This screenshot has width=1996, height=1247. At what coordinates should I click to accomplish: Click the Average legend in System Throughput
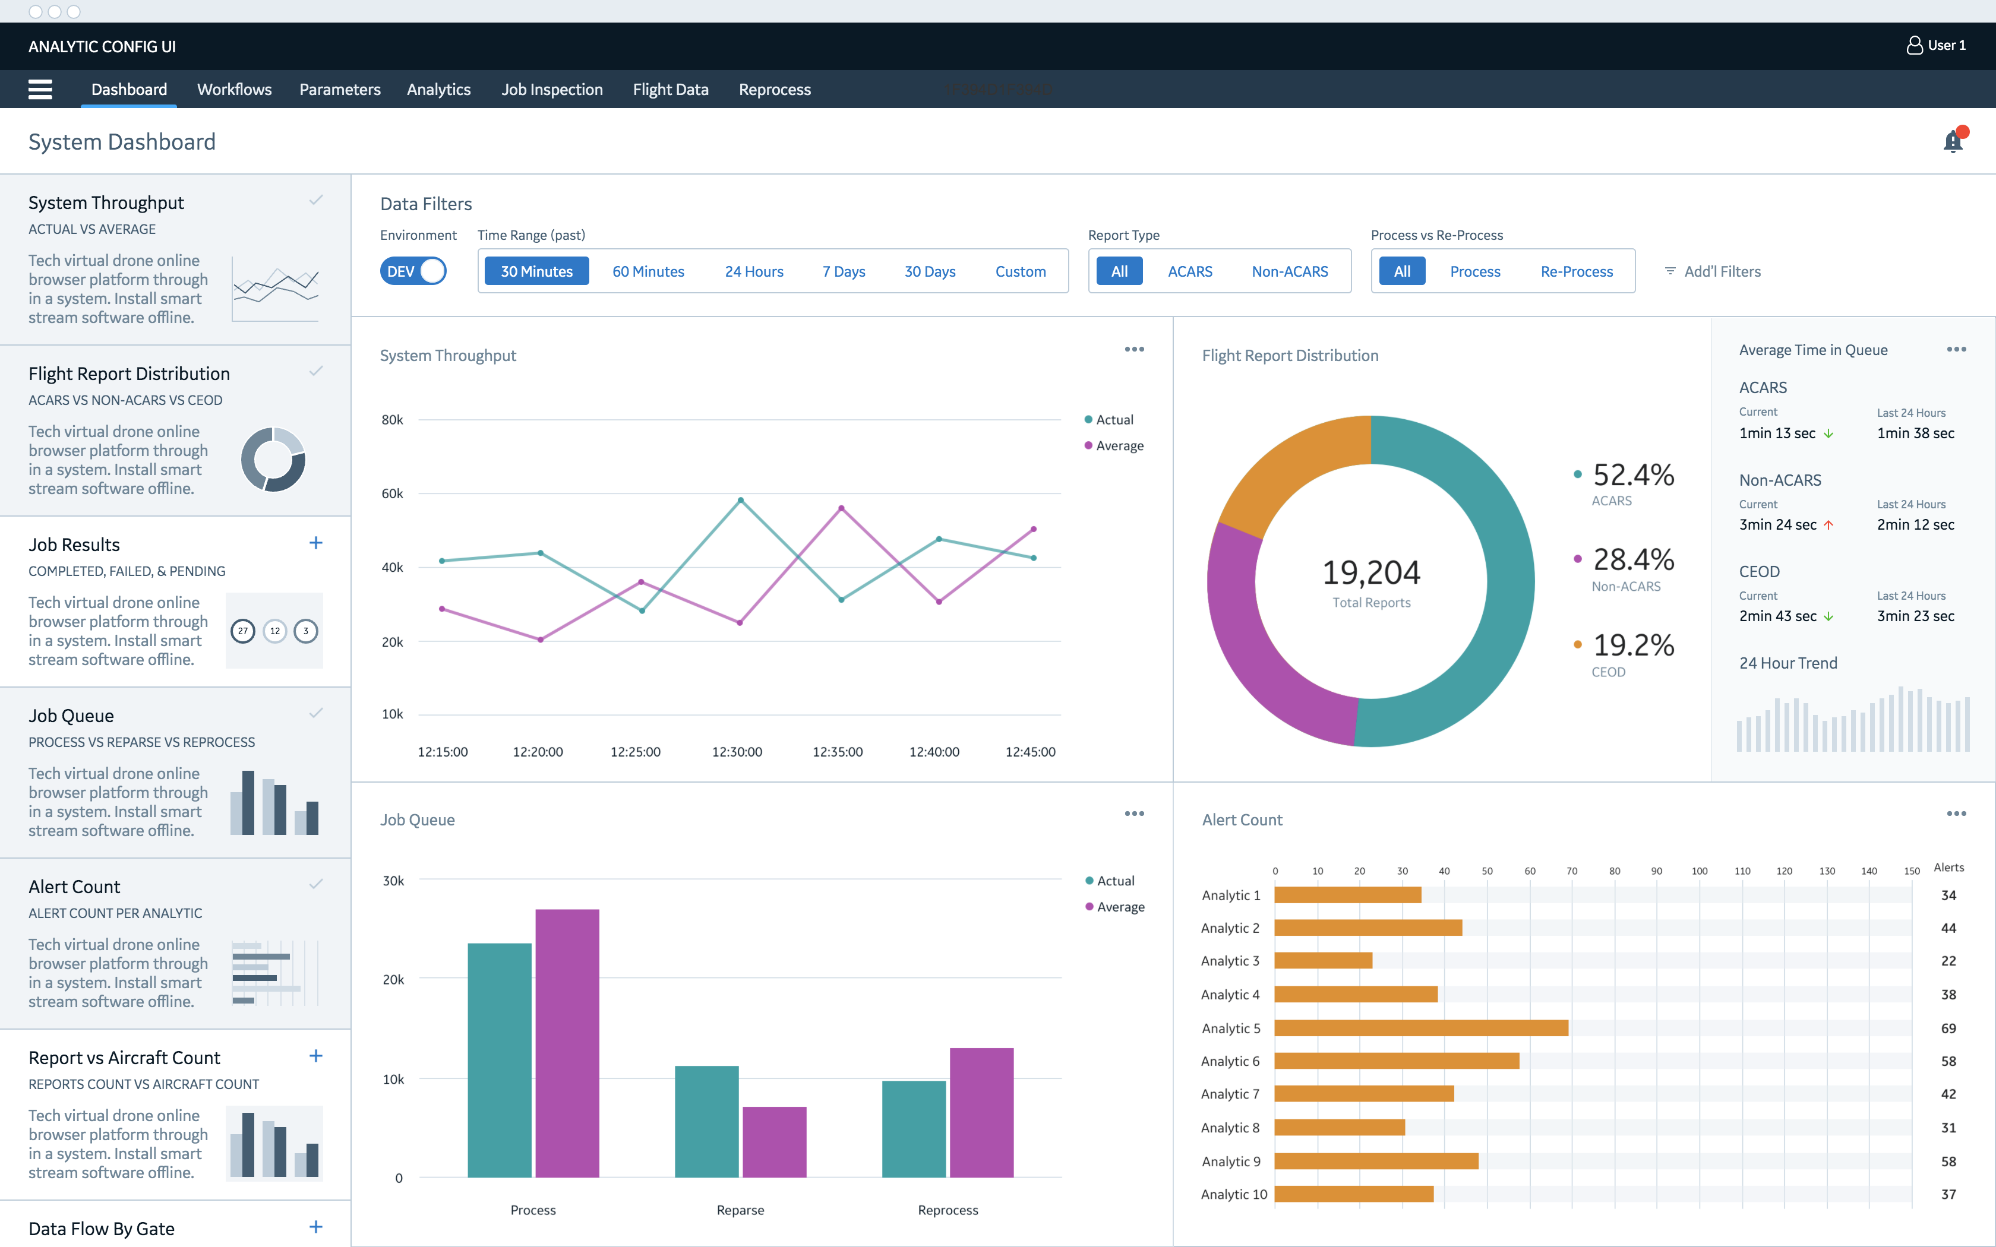[x=1114, y=445]
